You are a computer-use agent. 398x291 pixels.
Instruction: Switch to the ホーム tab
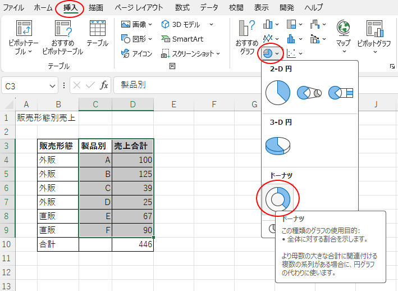(x=44, y=8)
